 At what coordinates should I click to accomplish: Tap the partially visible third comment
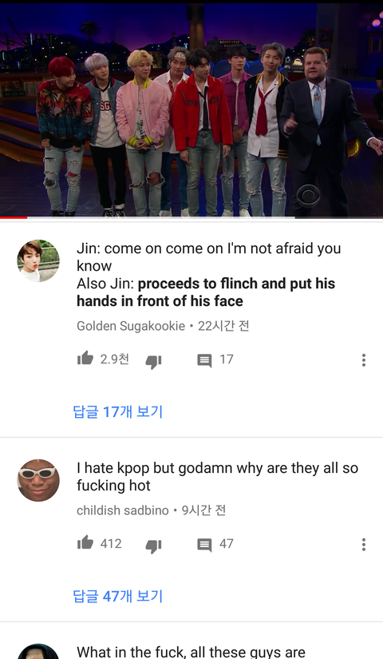pos(191,652)
